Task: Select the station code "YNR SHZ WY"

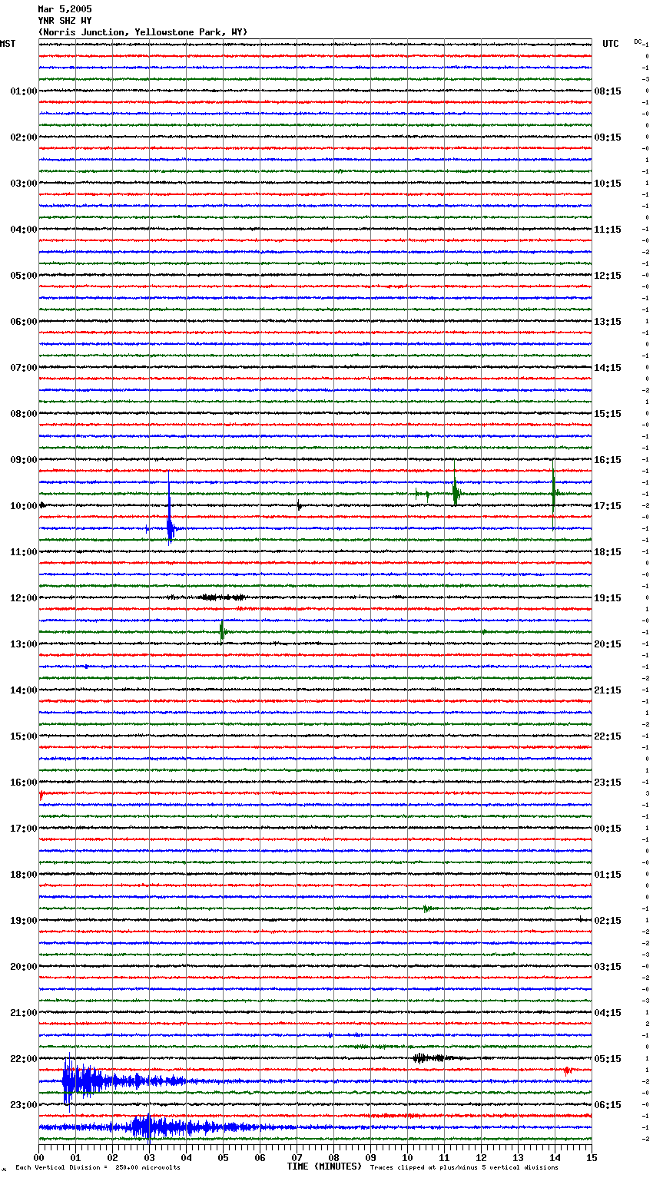Action: [65, 21]
